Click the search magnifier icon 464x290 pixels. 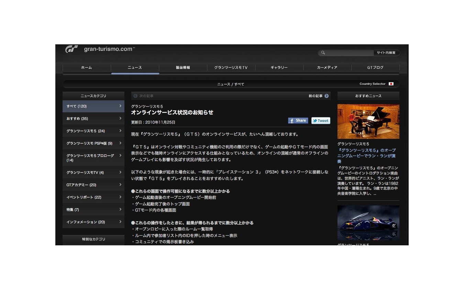[x=323, y=53]
